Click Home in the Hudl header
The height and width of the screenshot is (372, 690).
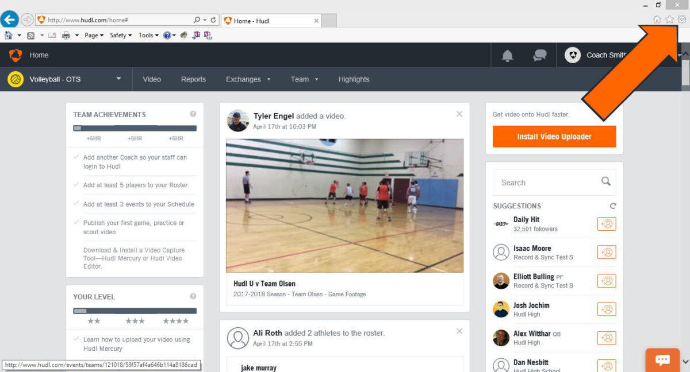(x=39, y=55)
